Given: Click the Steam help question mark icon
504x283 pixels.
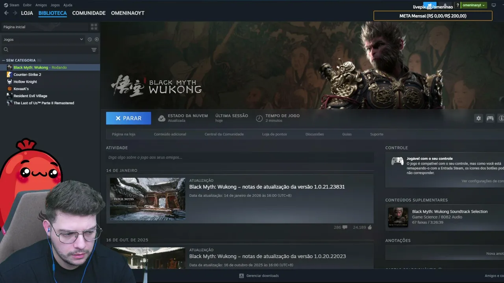Looking at the screenshot, I should (458, 5).
